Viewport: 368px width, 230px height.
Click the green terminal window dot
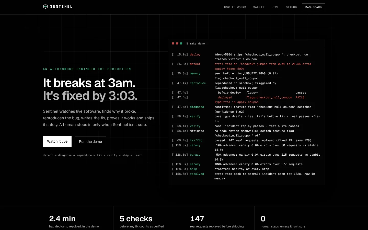(181, 43)
